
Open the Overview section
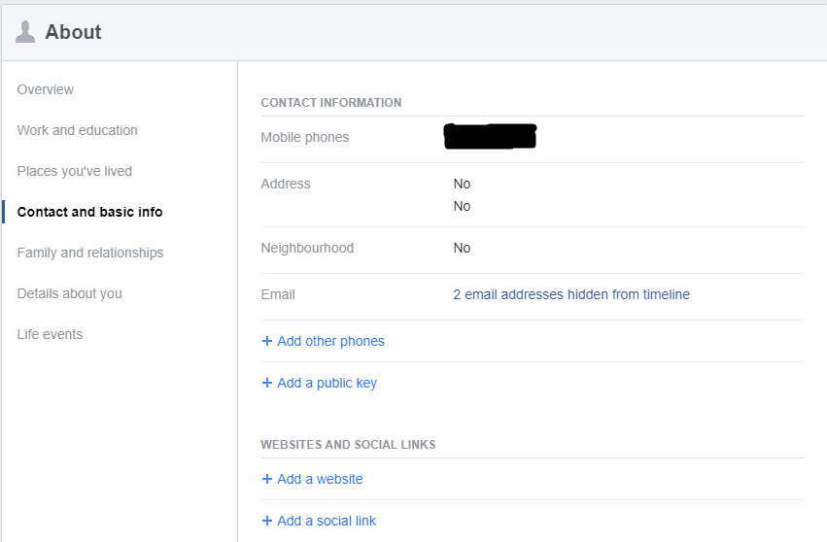pyautogui.click(x=46, y=89)
